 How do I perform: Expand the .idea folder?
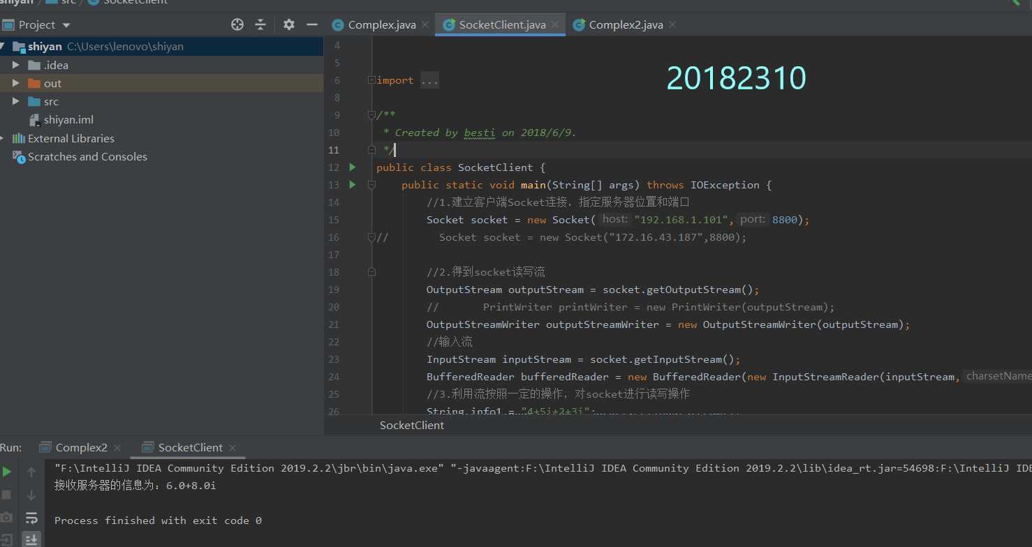(x=16, y=65)
